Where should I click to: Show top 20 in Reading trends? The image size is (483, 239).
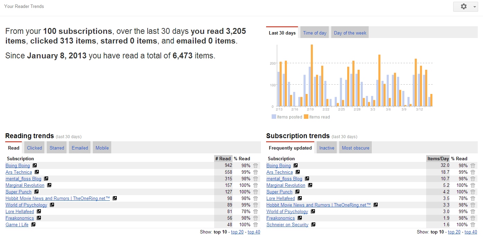coord(237,232)
